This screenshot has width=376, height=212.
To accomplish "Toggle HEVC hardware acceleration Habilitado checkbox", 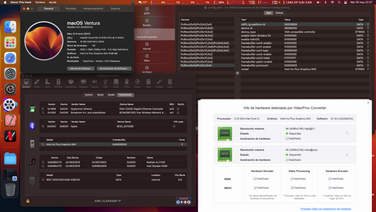I will [287, 160].
